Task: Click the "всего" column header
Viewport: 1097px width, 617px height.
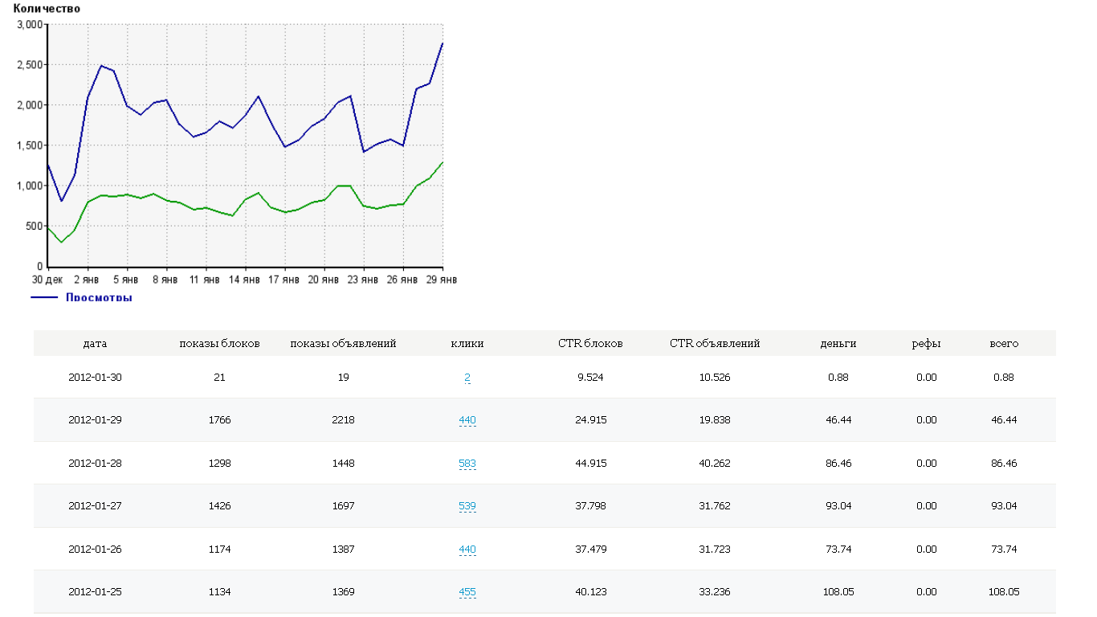Action: pos(1004,343)
